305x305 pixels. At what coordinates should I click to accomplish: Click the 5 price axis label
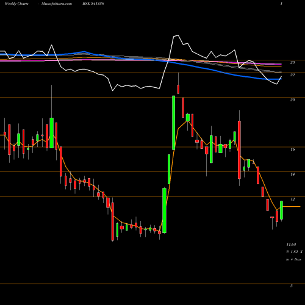pos(292,286)
